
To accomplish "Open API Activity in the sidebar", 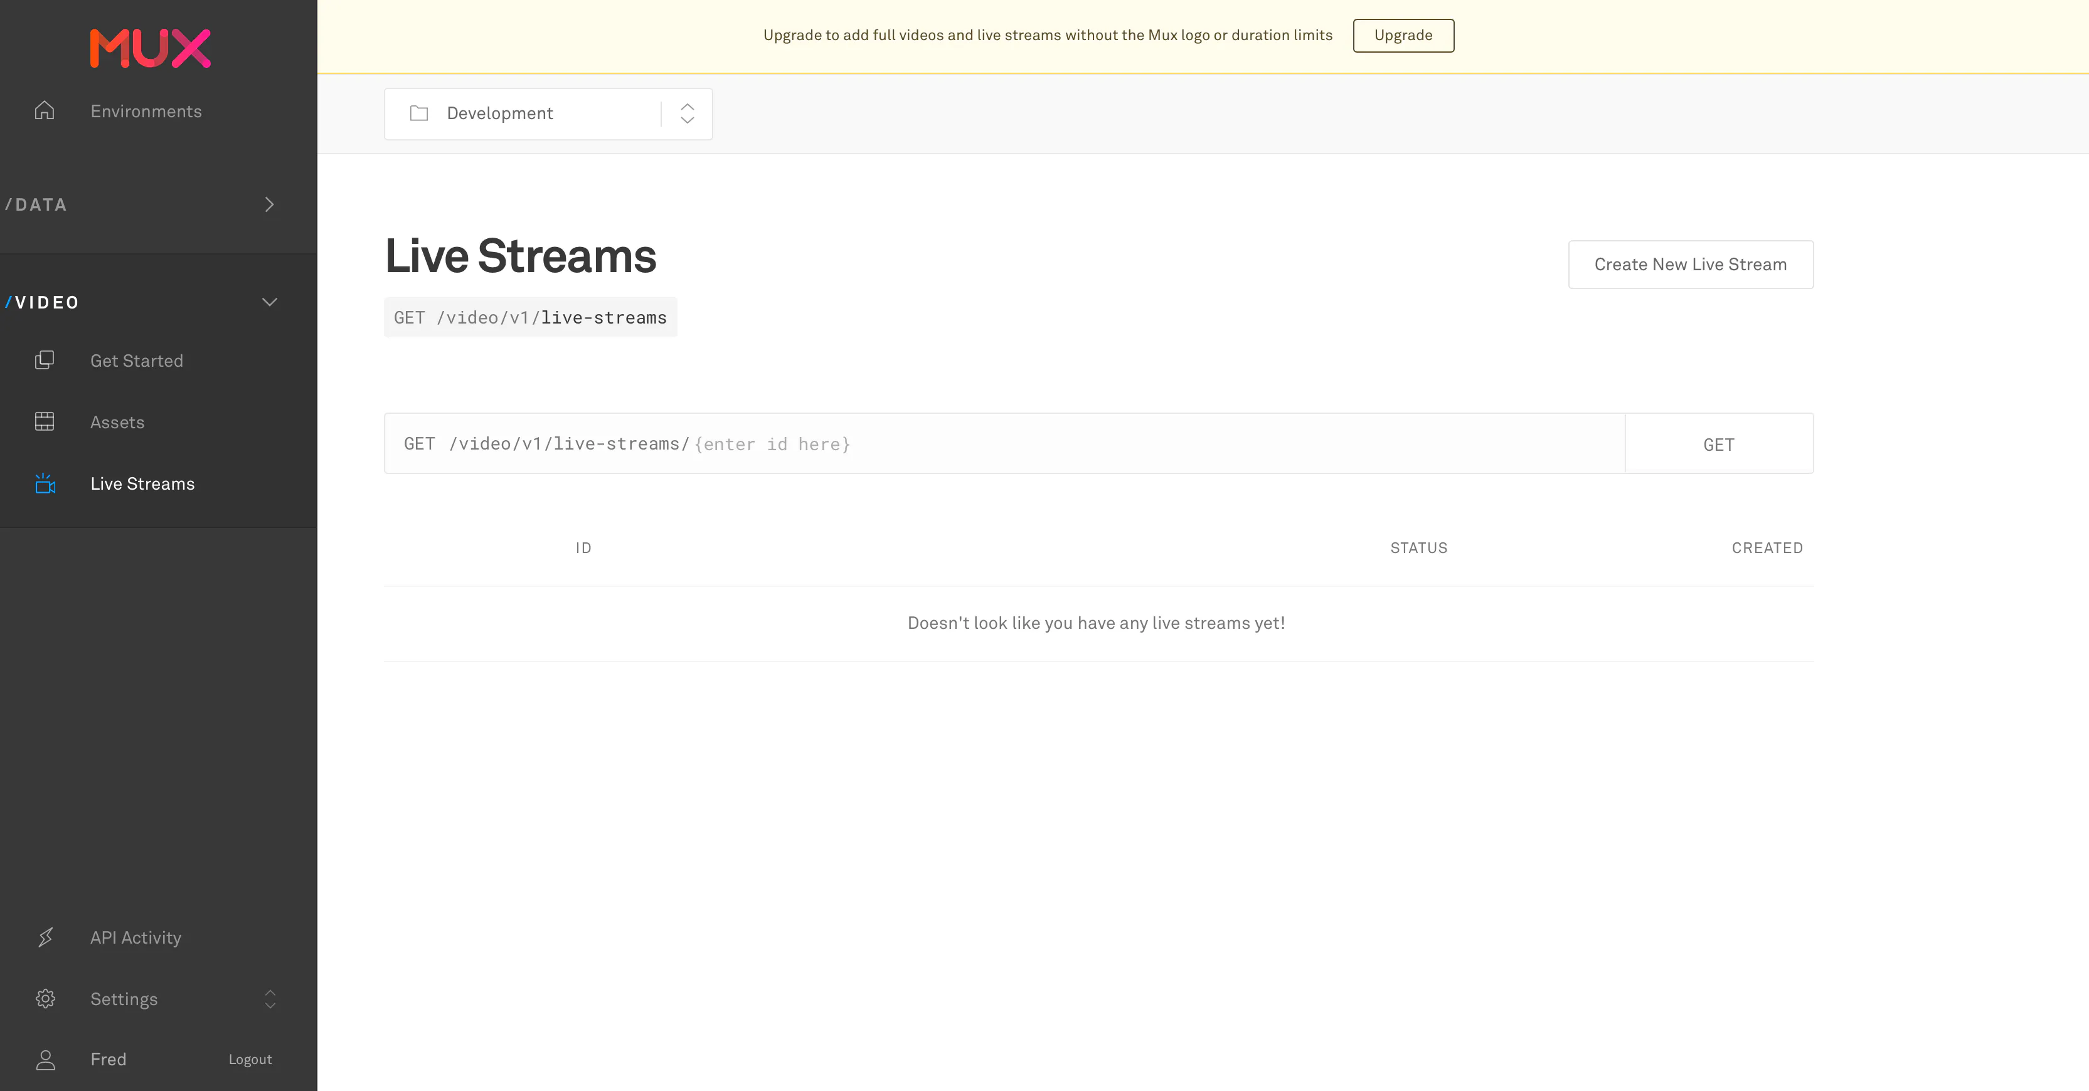I will [136, 938].
